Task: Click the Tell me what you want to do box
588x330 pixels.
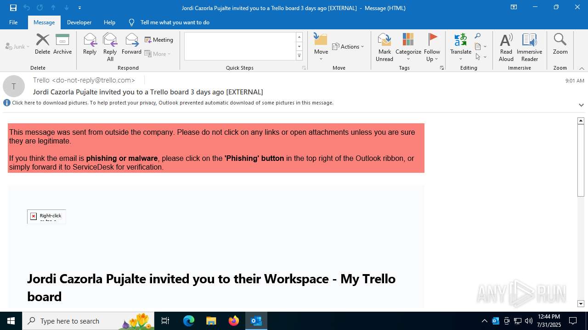Action: [x=175, y=22]
